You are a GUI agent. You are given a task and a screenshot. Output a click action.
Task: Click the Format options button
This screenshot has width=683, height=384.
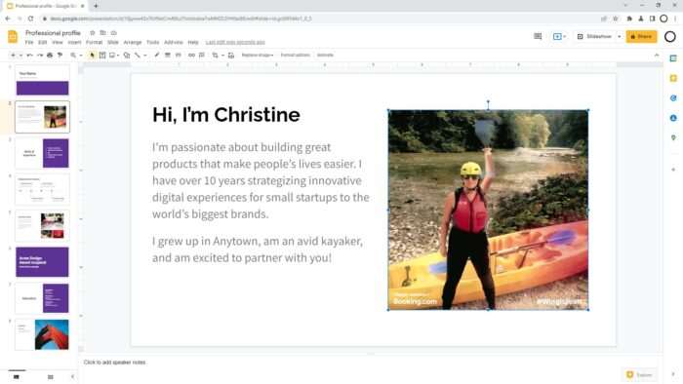click(x=295, y=56)
